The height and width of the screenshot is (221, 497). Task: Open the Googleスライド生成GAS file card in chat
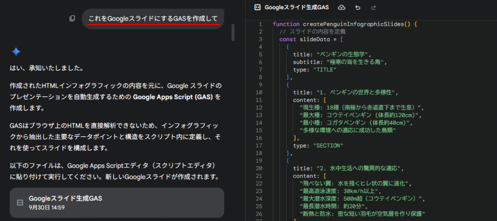pyautogui.click(x=116, y=203)
